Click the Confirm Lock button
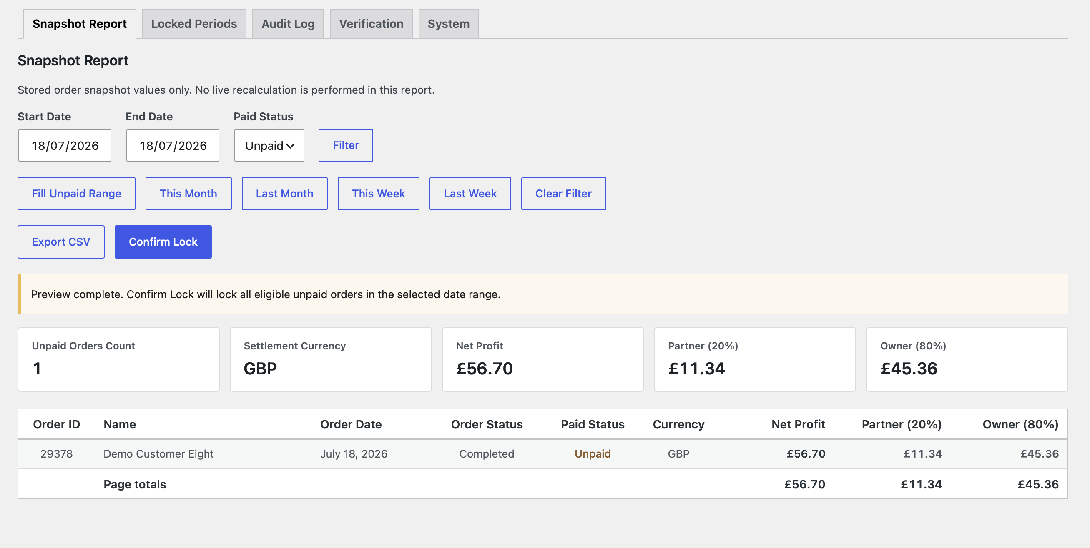 click(x=163, y=242)
